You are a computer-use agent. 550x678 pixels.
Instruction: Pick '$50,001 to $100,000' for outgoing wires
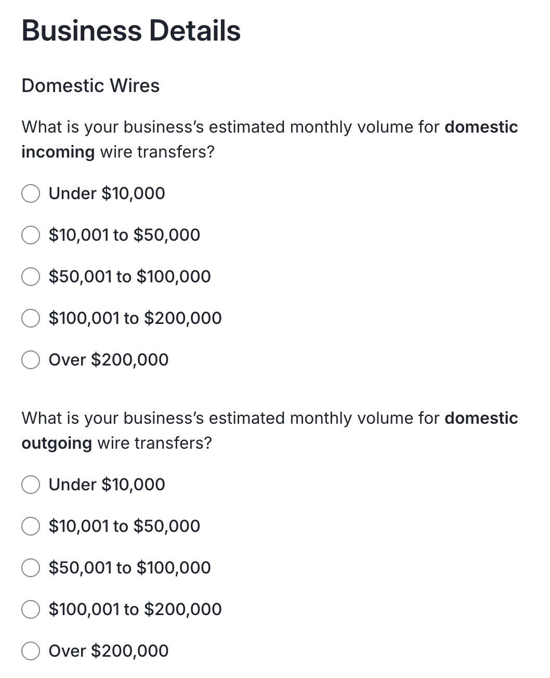(31, 568)
